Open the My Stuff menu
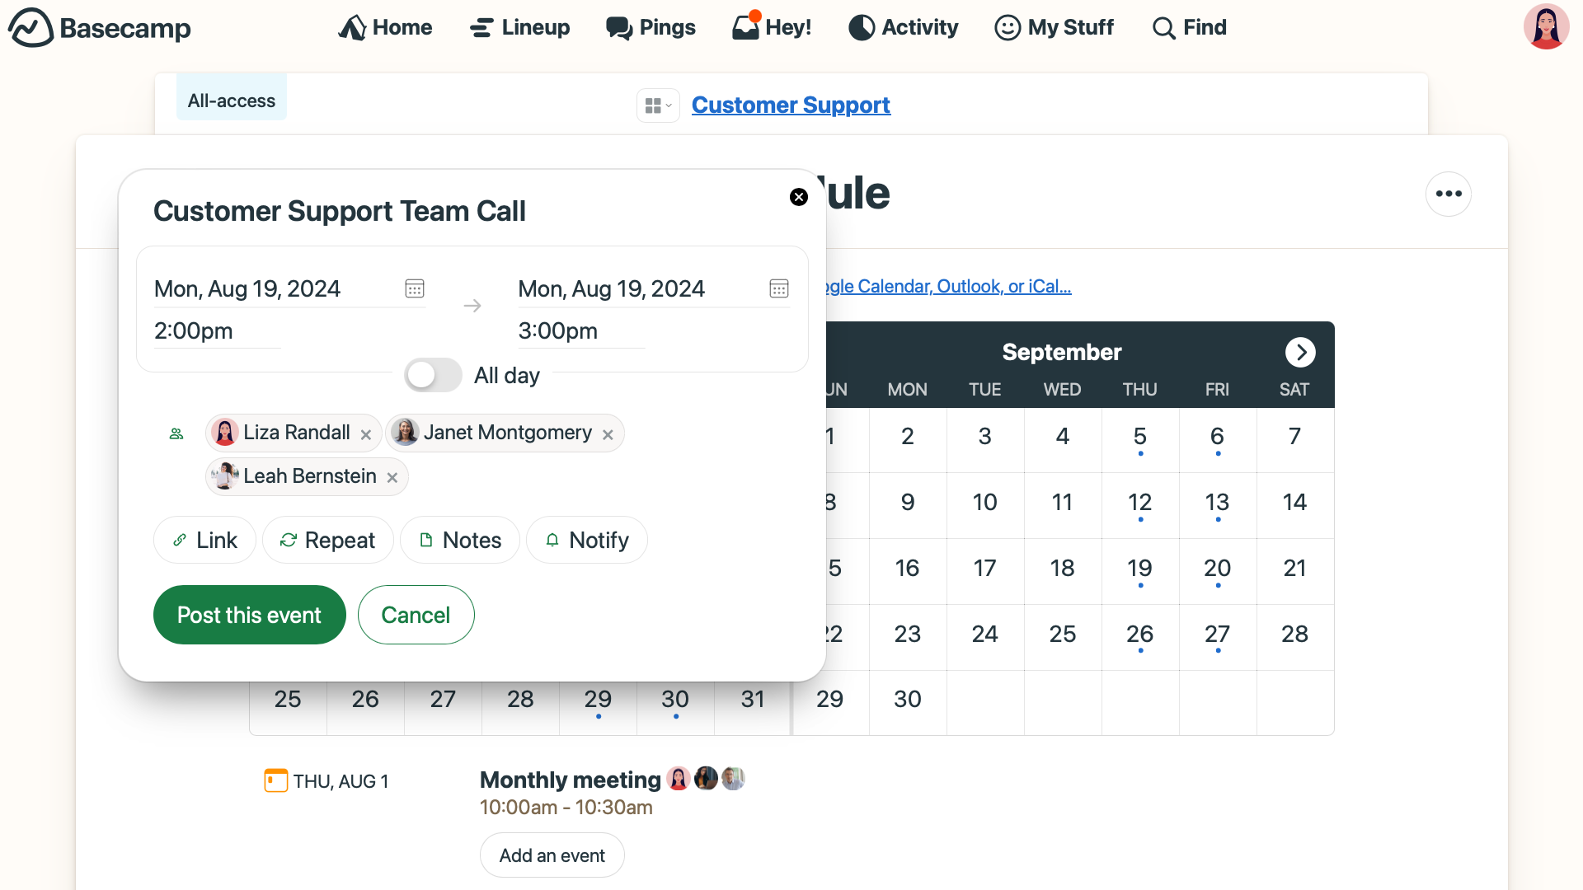 [1054, 27]
